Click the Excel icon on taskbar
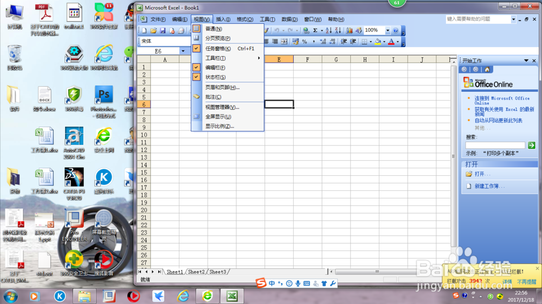This screenshot has width=542, height=304. (232, 296)
